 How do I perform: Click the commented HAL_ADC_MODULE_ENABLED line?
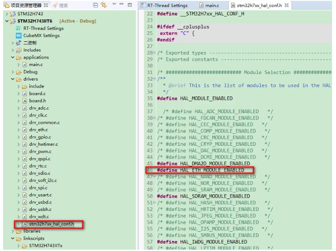pyautogui.click(x=218, y=111)
